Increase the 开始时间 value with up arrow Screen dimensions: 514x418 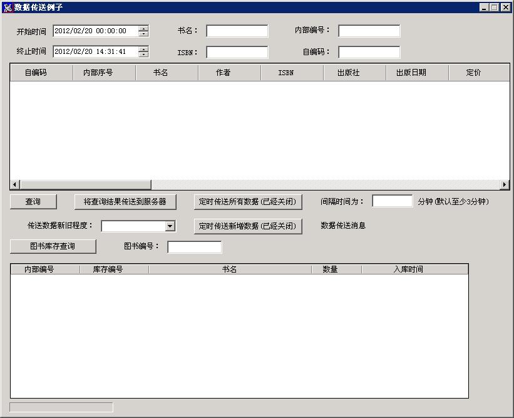[144, 28]
